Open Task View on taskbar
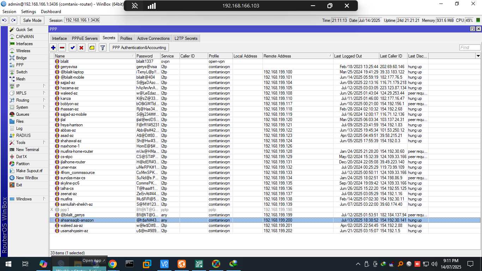The image size is (482, 271). [25, 264]
